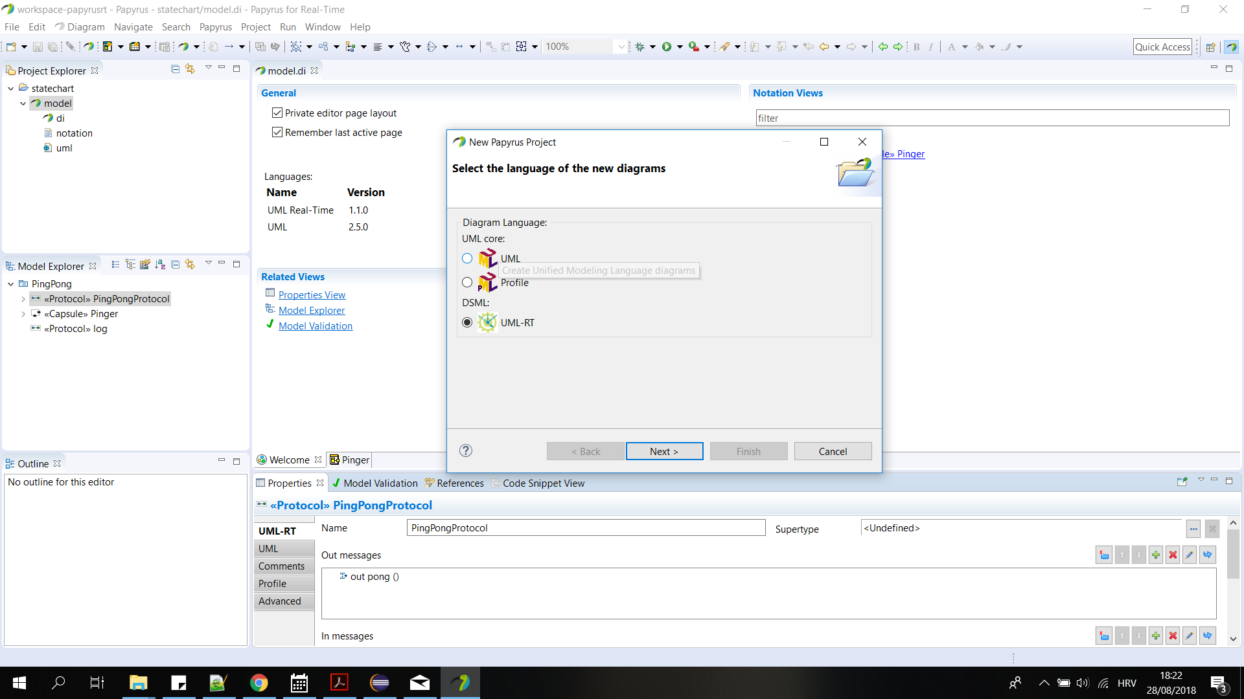Delete selected Out message with red X
The image size is (1244, 699).
pyautogui.click(x=1173, y=555)
